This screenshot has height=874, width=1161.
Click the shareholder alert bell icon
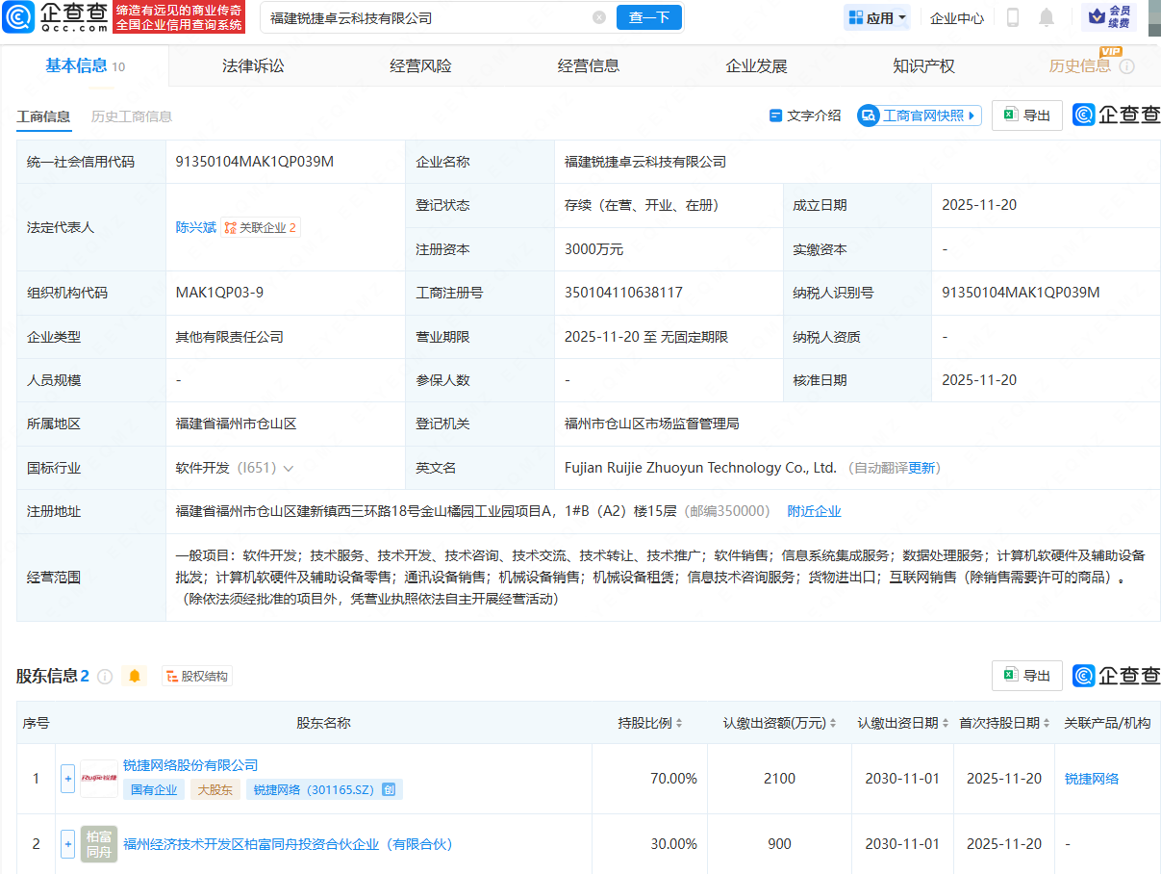pyautogui.click(x=135, y=676)
